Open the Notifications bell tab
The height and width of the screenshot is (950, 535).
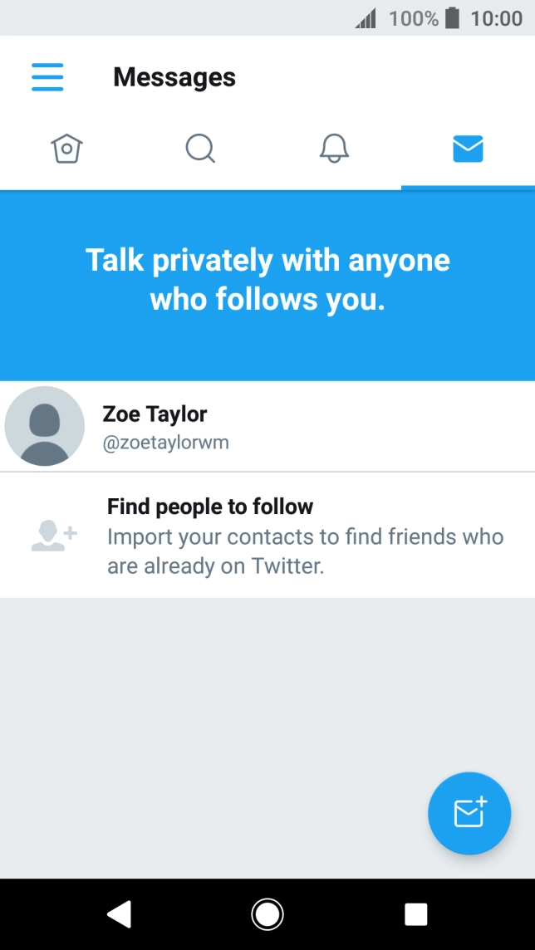(x=334, y=149)
